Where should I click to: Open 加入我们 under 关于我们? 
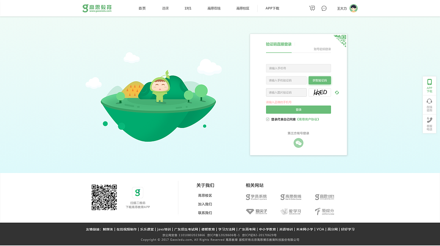point(205,204)
